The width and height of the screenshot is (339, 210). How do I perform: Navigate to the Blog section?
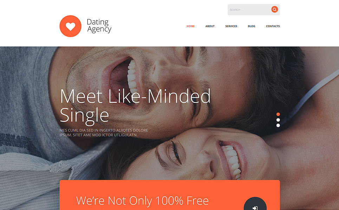[252, 26]
